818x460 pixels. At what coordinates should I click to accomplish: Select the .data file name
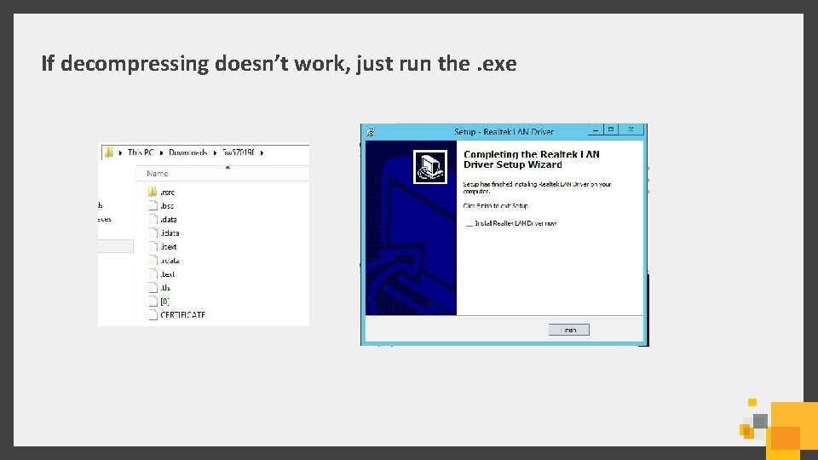[x=169, y=220]
